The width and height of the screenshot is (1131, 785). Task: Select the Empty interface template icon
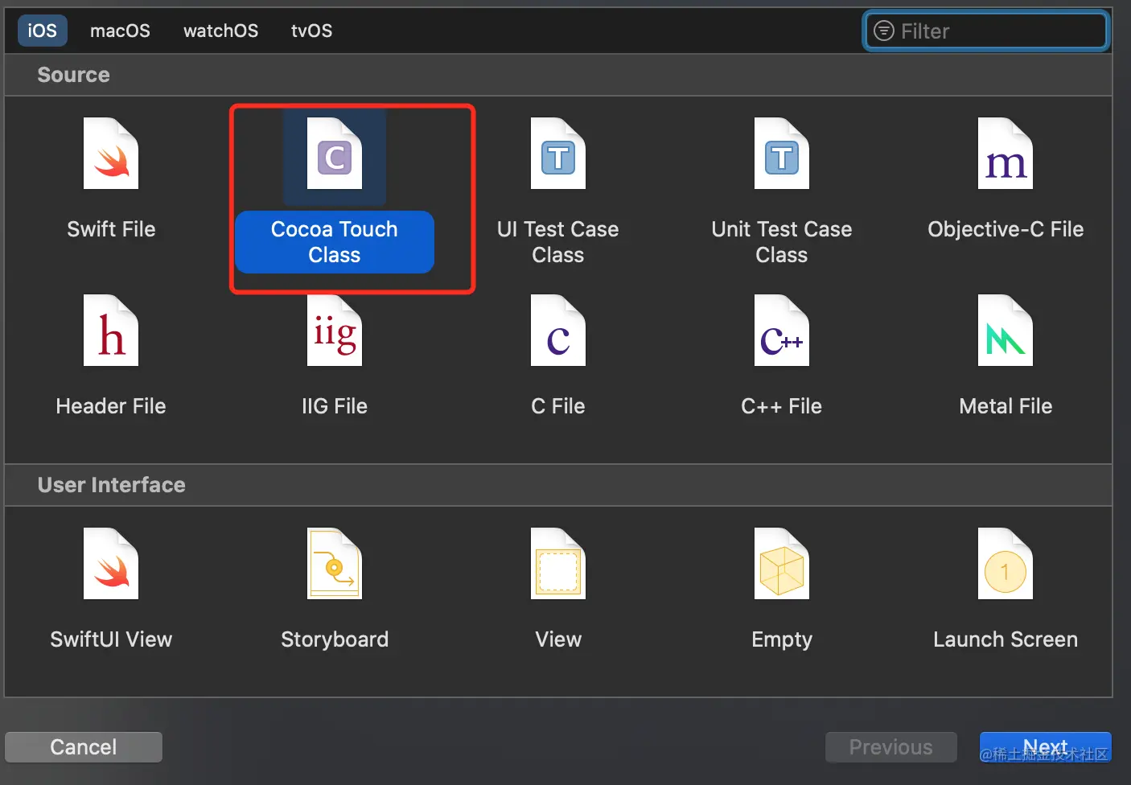click(x=782, y=564)
